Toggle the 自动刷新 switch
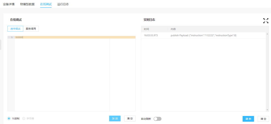This screenshot has height=124, width=271. tap(157, 119)
